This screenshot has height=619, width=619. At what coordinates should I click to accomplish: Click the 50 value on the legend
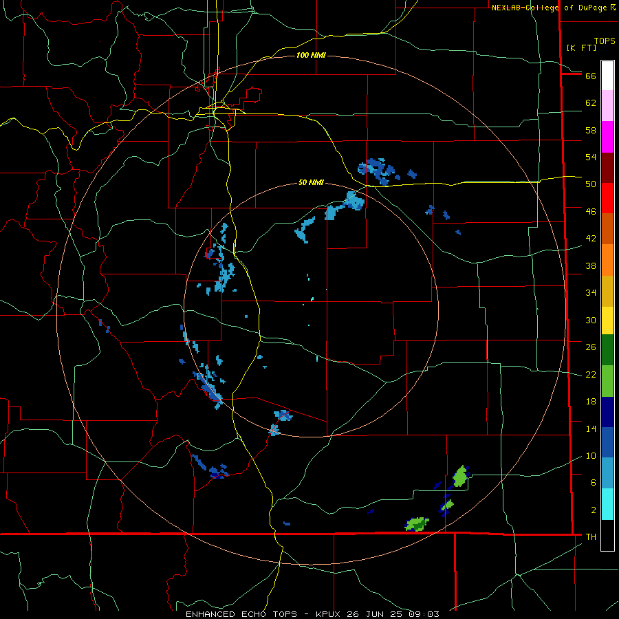[x=591, y=184]
